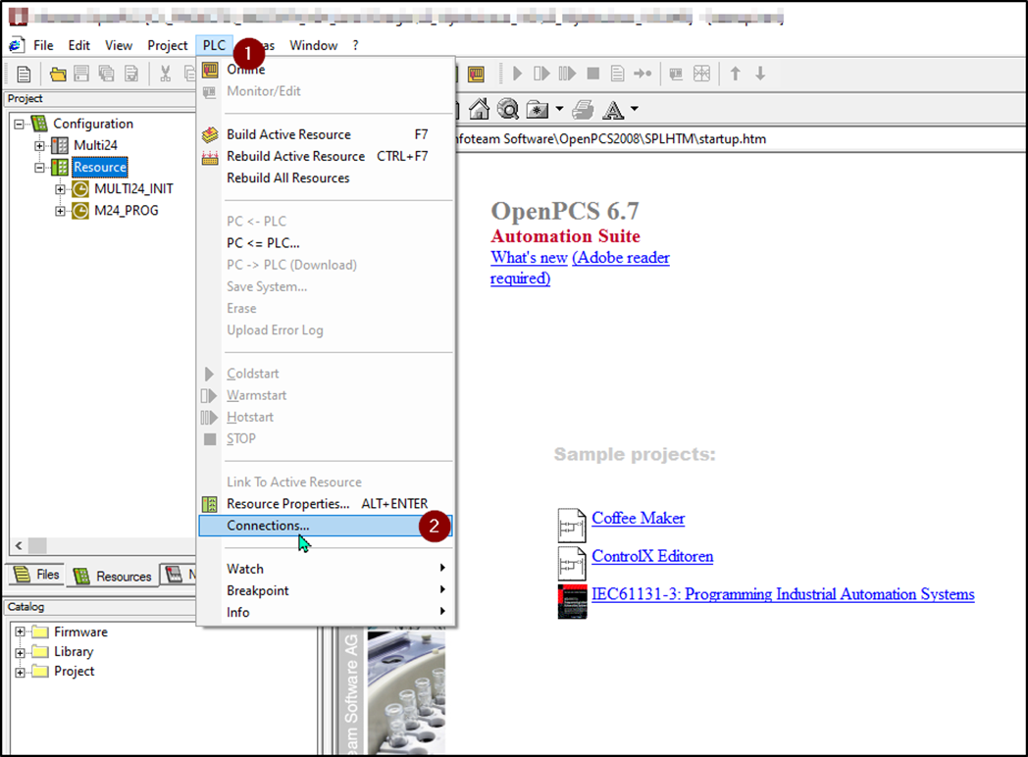Screen dimensions: 1028x757
Task: Select the Resource tree item
Action: coord(100,167)
